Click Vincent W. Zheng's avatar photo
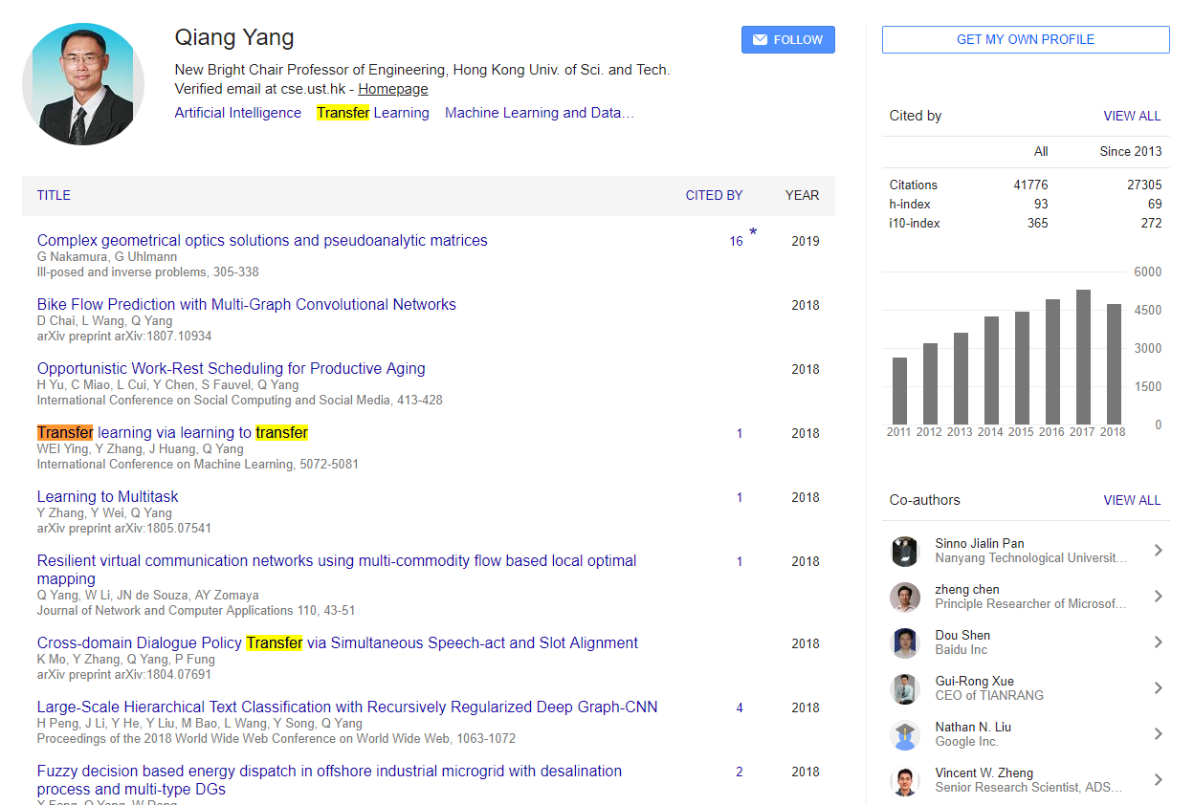This screenshot has height=805, width=1194. tap(904, 780)
